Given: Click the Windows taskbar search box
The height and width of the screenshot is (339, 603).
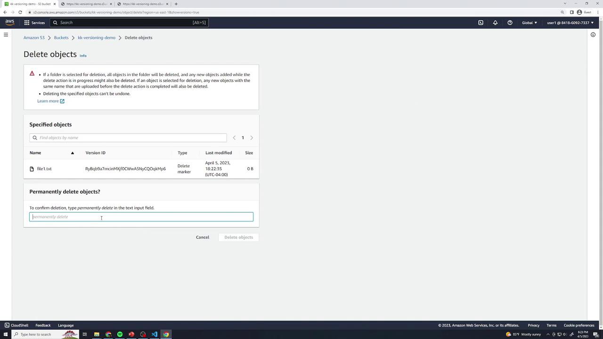Looking at the screenshot, I should click(x=46, y=334).
